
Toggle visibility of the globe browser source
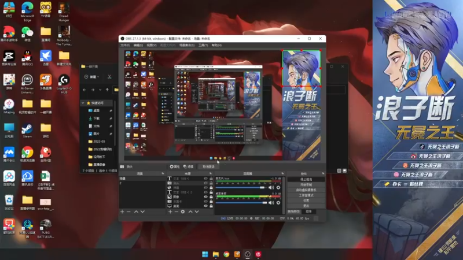(205, 187)
